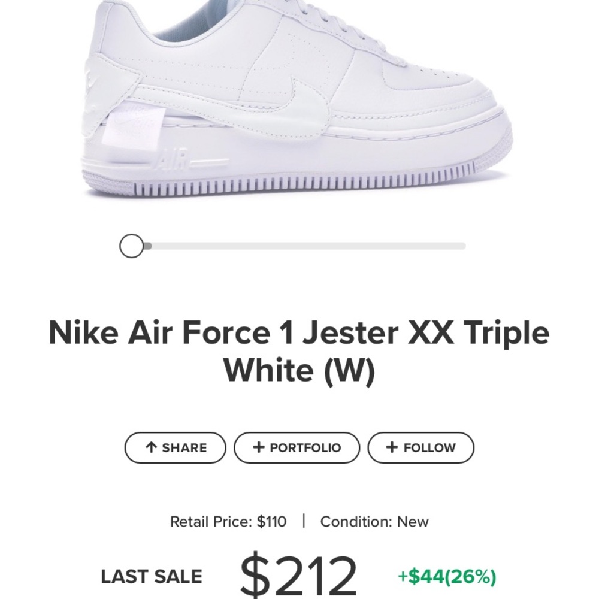Toggle the Share options panel

pos(175,447)
